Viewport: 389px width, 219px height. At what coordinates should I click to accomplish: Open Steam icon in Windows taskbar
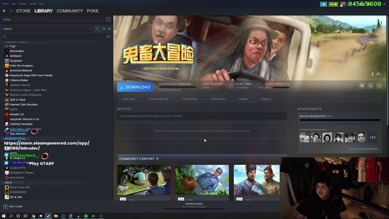tap(49, 216)
